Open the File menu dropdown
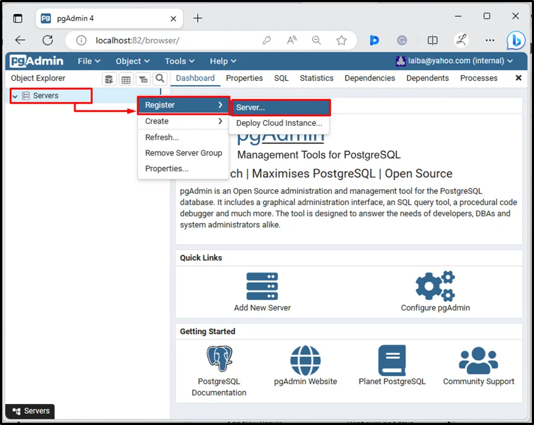 (89, 61)
